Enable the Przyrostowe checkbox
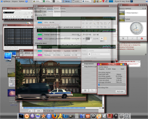Image resolution: width=148 pixels, height=119 pixels. tap(83, 64)
